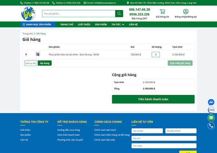Click Danh mục sản phẩm menu label

(x=38, y=25)
